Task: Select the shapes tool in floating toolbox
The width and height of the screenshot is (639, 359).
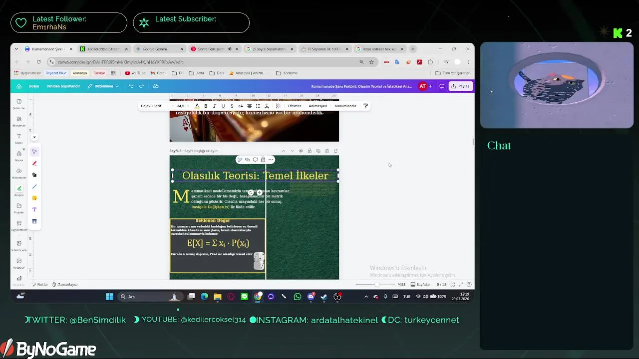Action: point(34,175)
